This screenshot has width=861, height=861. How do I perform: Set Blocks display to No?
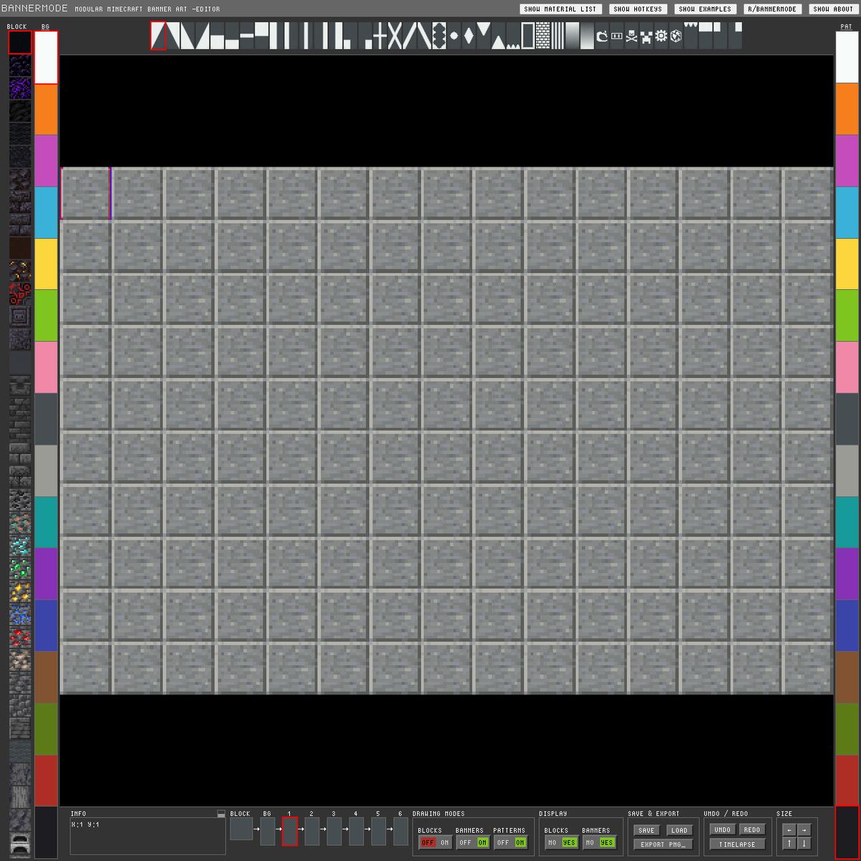(x=552, y=842)
